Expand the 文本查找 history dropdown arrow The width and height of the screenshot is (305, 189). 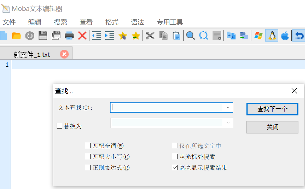click(228, 107)
